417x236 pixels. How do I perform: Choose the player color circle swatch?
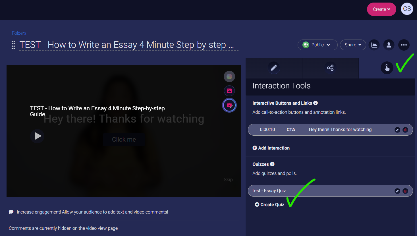(229, 76)
